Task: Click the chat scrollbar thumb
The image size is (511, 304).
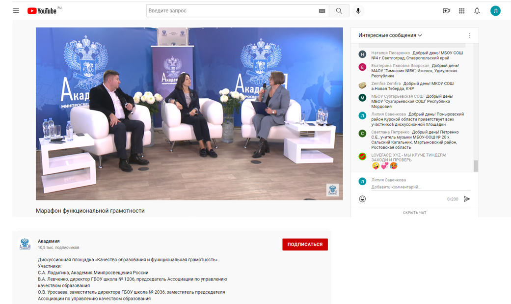Action: pyautogui.click(x=476, y=166)
